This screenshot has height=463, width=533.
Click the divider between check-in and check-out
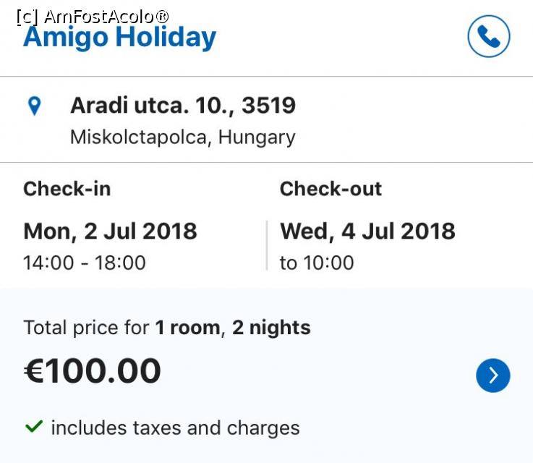pos(267,245)
